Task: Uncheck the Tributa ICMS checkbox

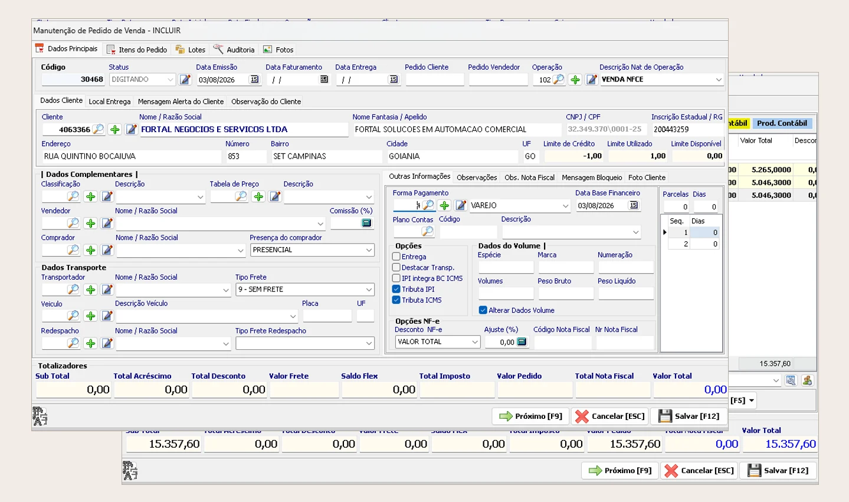Action: click(x=396, y=300)
